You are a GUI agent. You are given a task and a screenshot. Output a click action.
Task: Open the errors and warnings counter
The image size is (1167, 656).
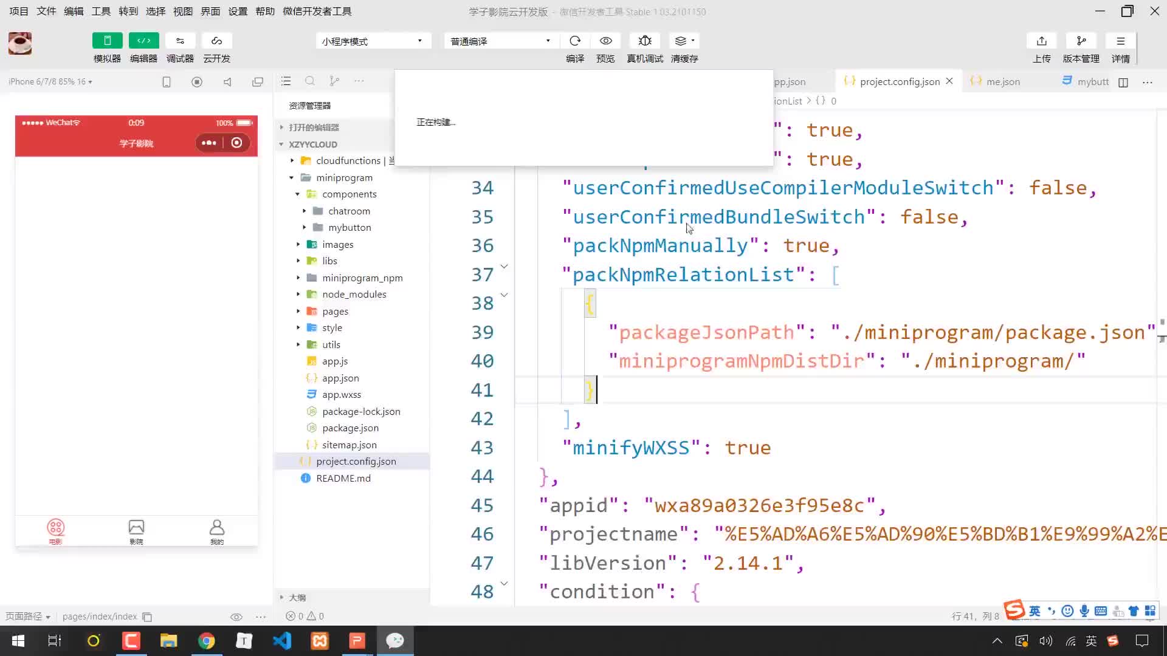click(x=305, y=616)
